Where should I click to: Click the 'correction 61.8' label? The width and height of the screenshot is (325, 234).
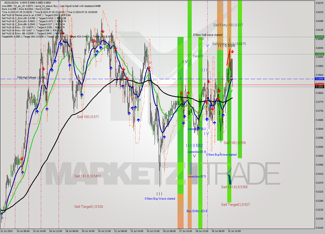(197, 152)
